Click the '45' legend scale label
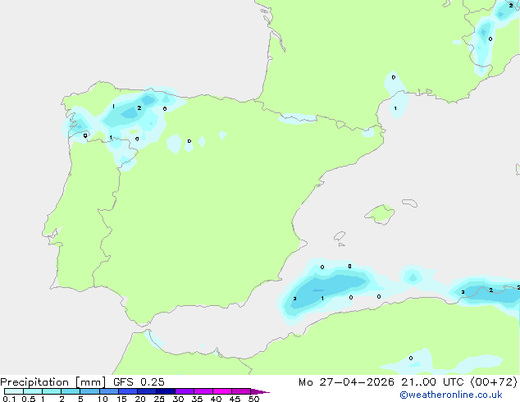 tap(235, 399)
